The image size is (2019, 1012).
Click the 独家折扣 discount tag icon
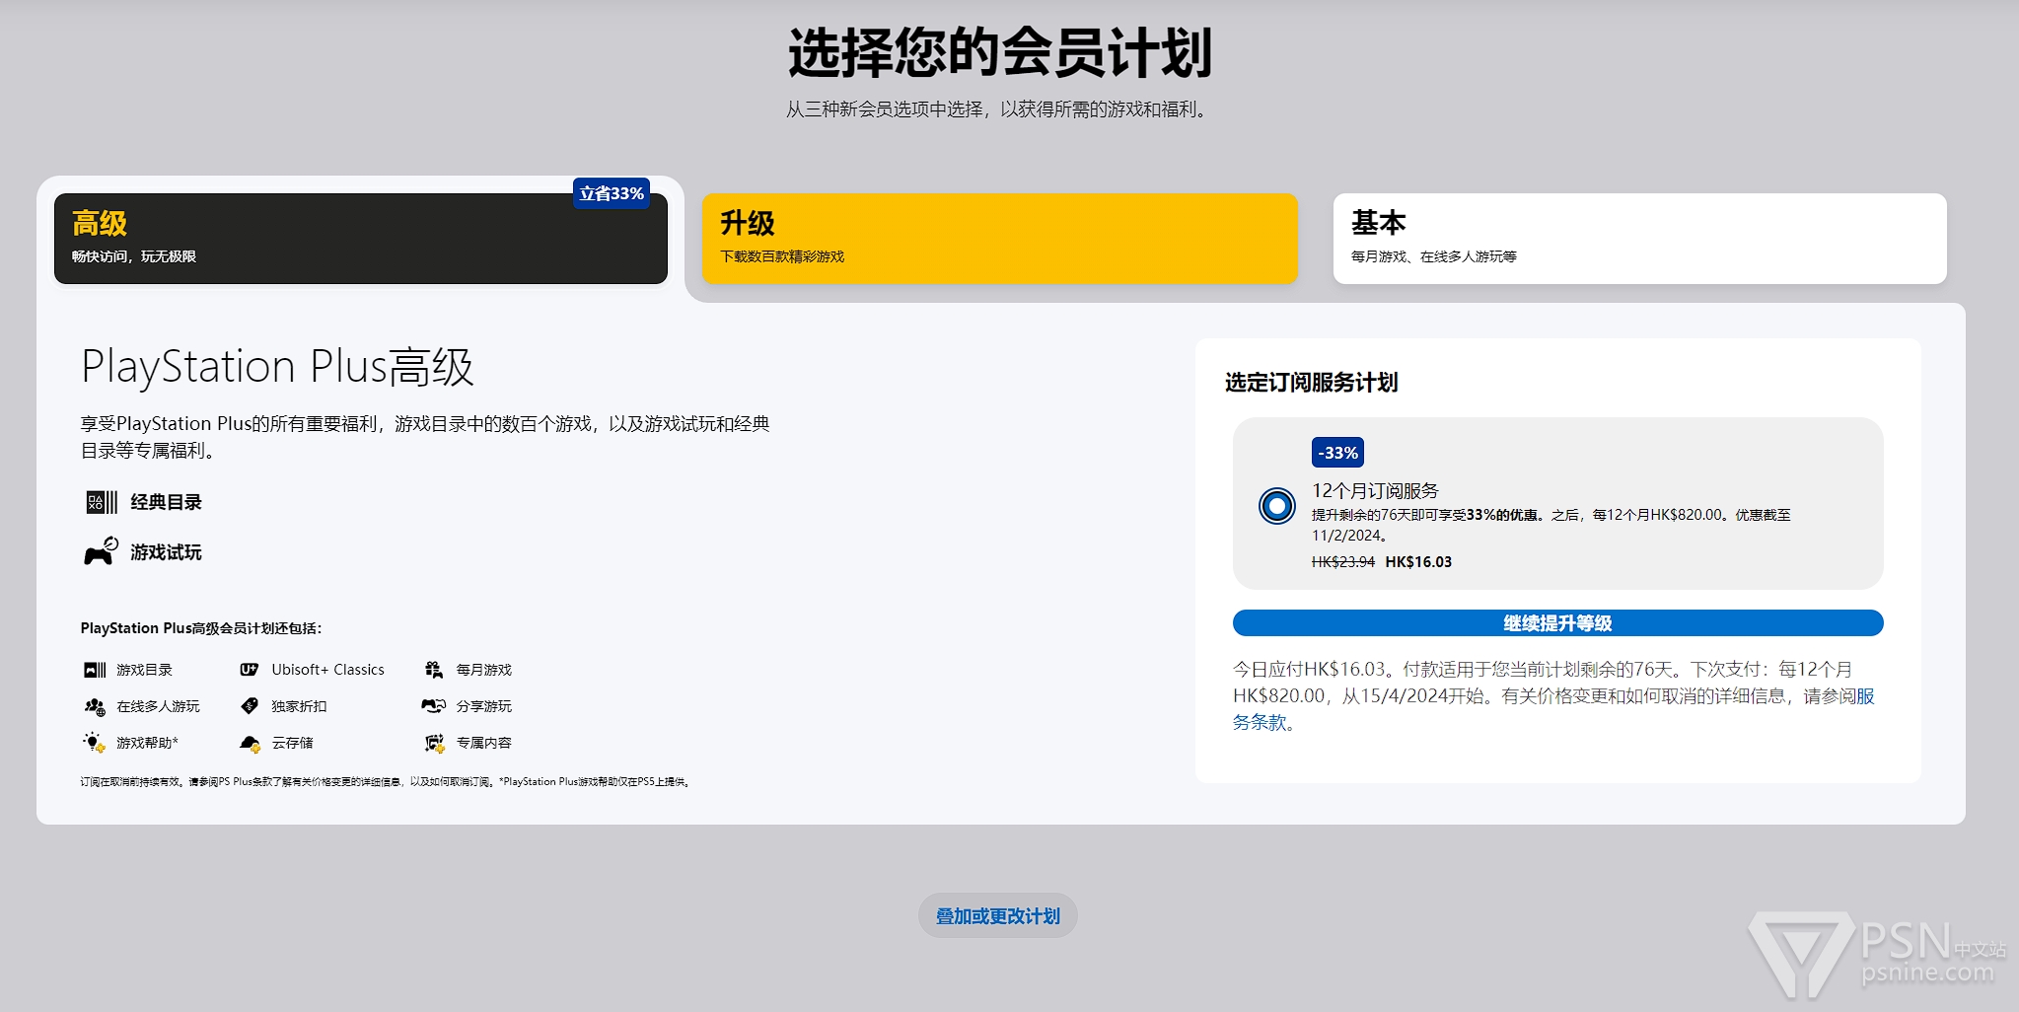[x=250, y=706]
